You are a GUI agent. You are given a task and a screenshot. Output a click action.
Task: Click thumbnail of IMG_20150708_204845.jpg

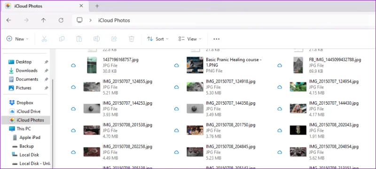tap(195, 152)
